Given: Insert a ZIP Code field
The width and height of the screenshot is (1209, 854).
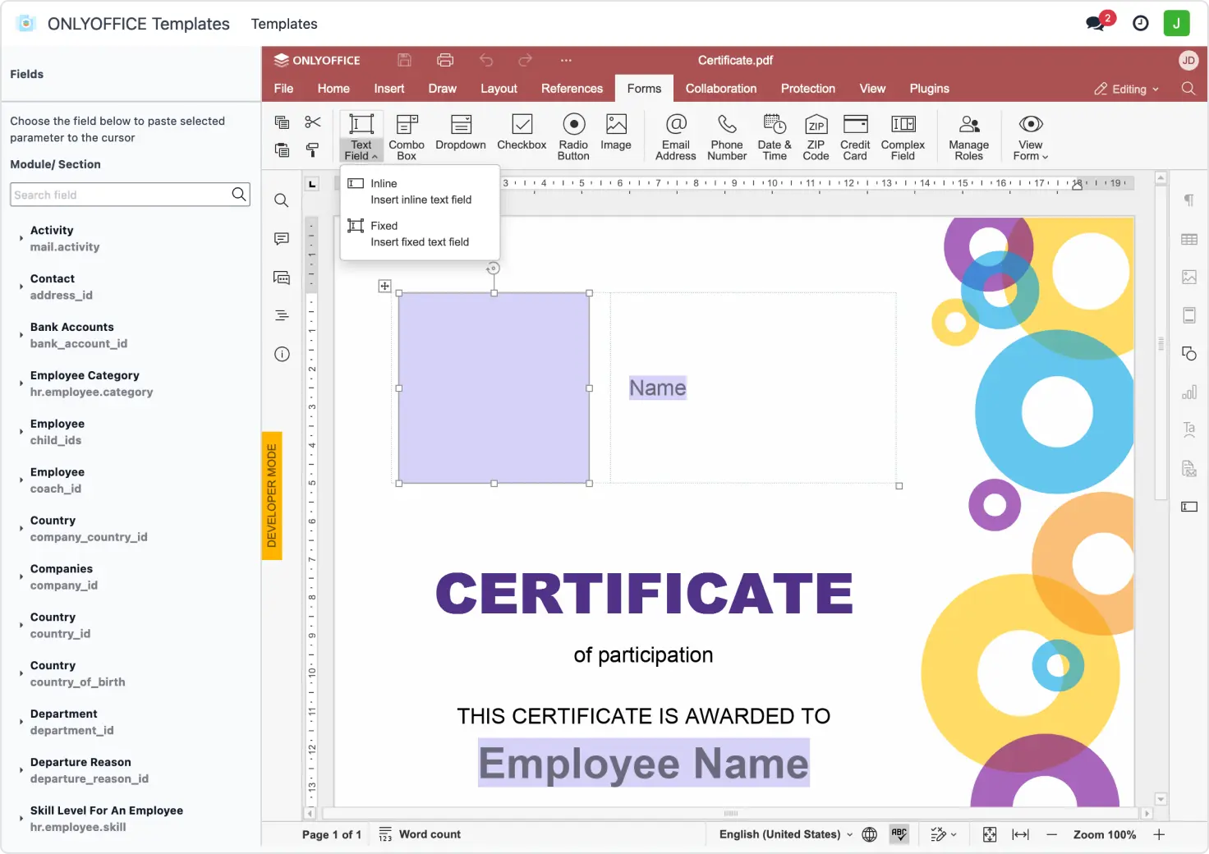Looking at the screenshot, I should click(x=816, y=137).
